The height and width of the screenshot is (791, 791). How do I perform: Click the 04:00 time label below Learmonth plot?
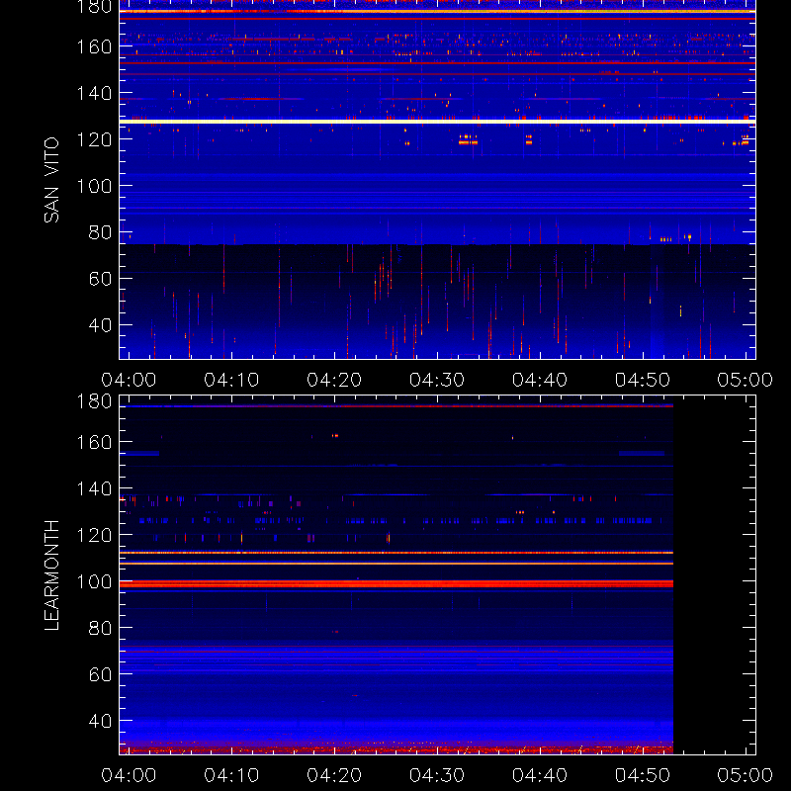(x=129, y=775)
